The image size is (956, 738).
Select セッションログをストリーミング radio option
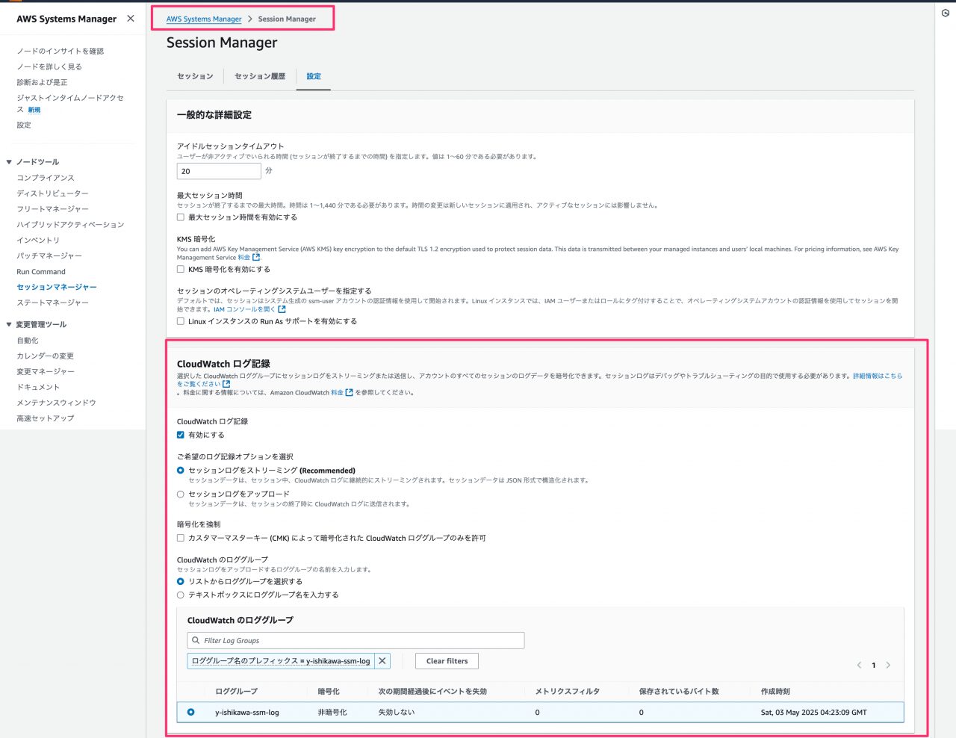point(181,471)
